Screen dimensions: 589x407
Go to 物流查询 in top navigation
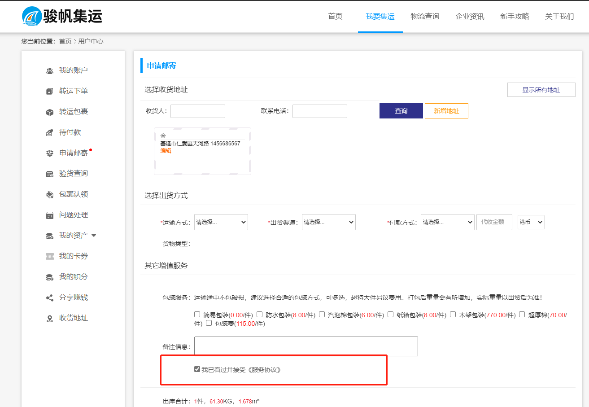tap(425, 17)
